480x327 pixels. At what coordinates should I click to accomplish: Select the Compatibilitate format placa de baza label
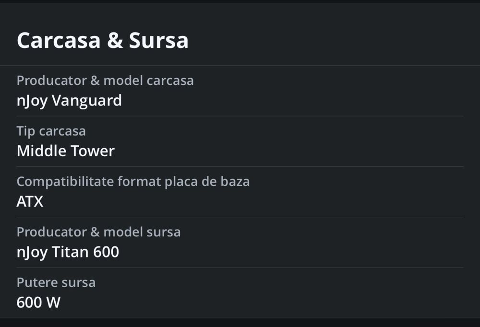pyautogui.click(x=133, y=182)
